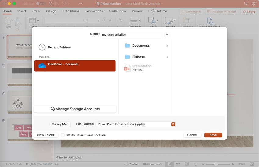Collapse dialog with arrow beside Name field

[167, 35]
